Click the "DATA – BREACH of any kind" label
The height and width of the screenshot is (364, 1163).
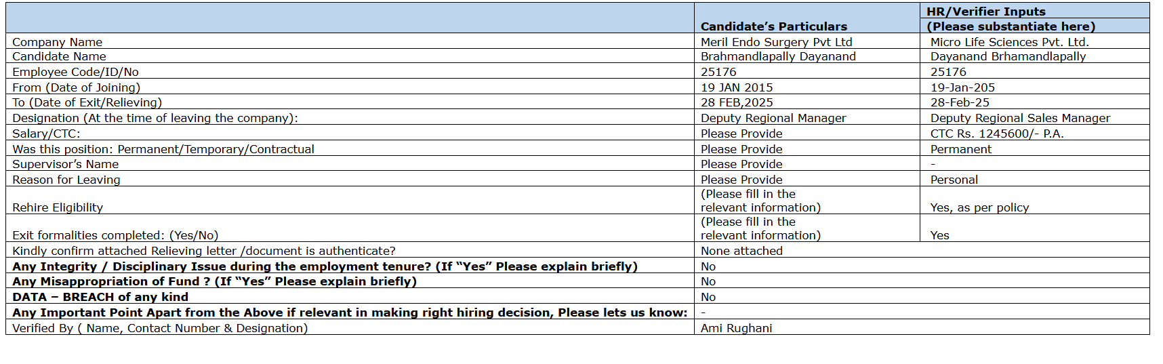pos(100,297)
